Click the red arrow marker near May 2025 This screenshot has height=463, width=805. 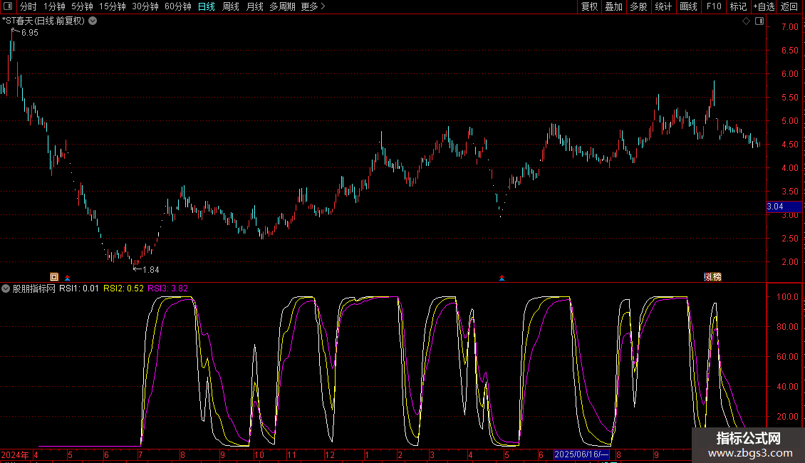[x=502, y=277]
